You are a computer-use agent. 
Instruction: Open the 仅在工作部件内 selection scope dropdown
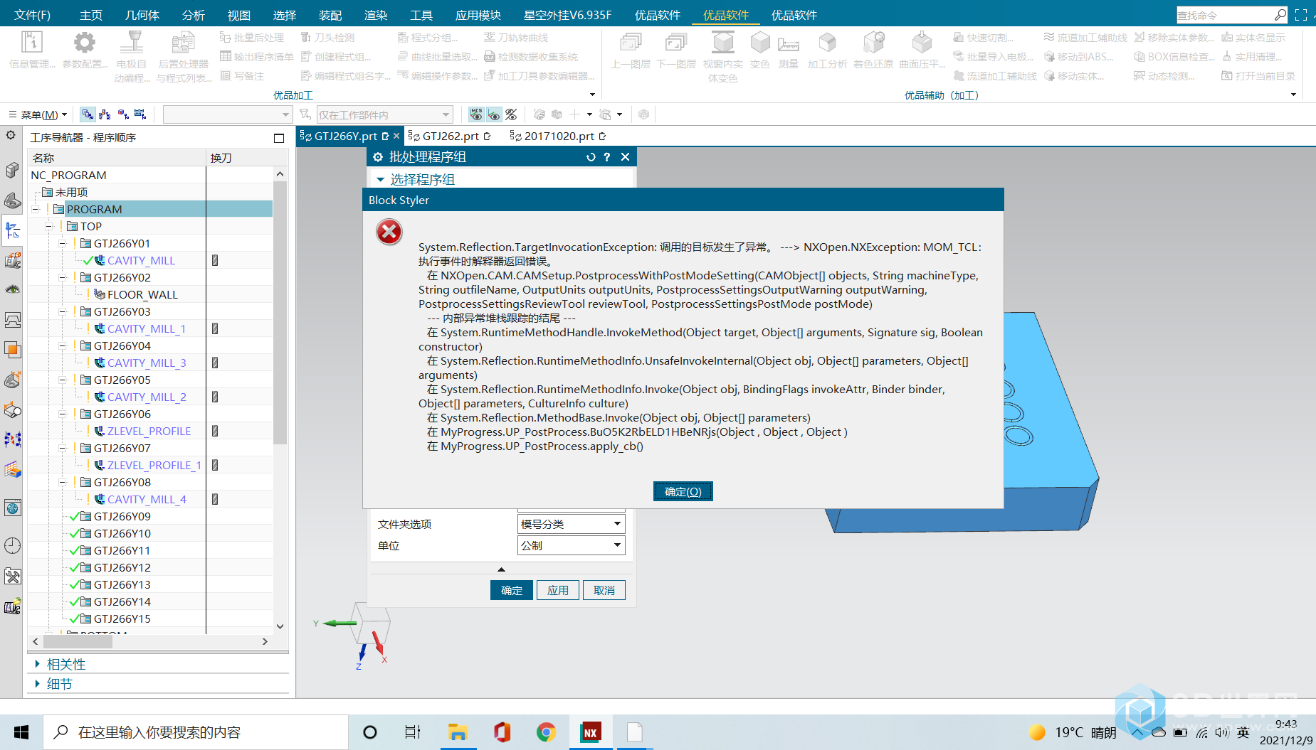click(x=384, y=114)
